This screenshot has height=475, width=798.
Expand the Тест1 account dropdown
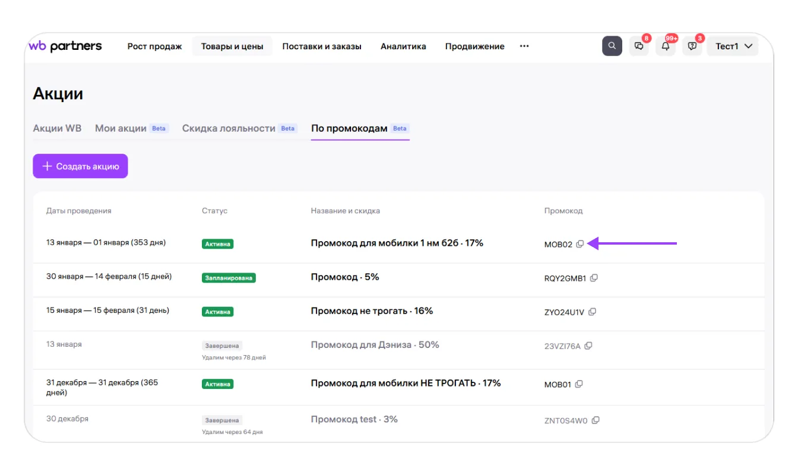[733, 46]
